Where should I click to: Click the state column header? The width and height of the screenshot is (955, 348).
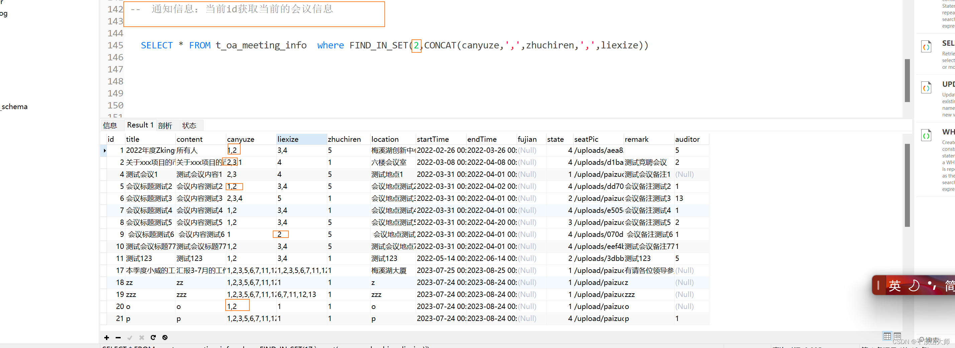560,139
